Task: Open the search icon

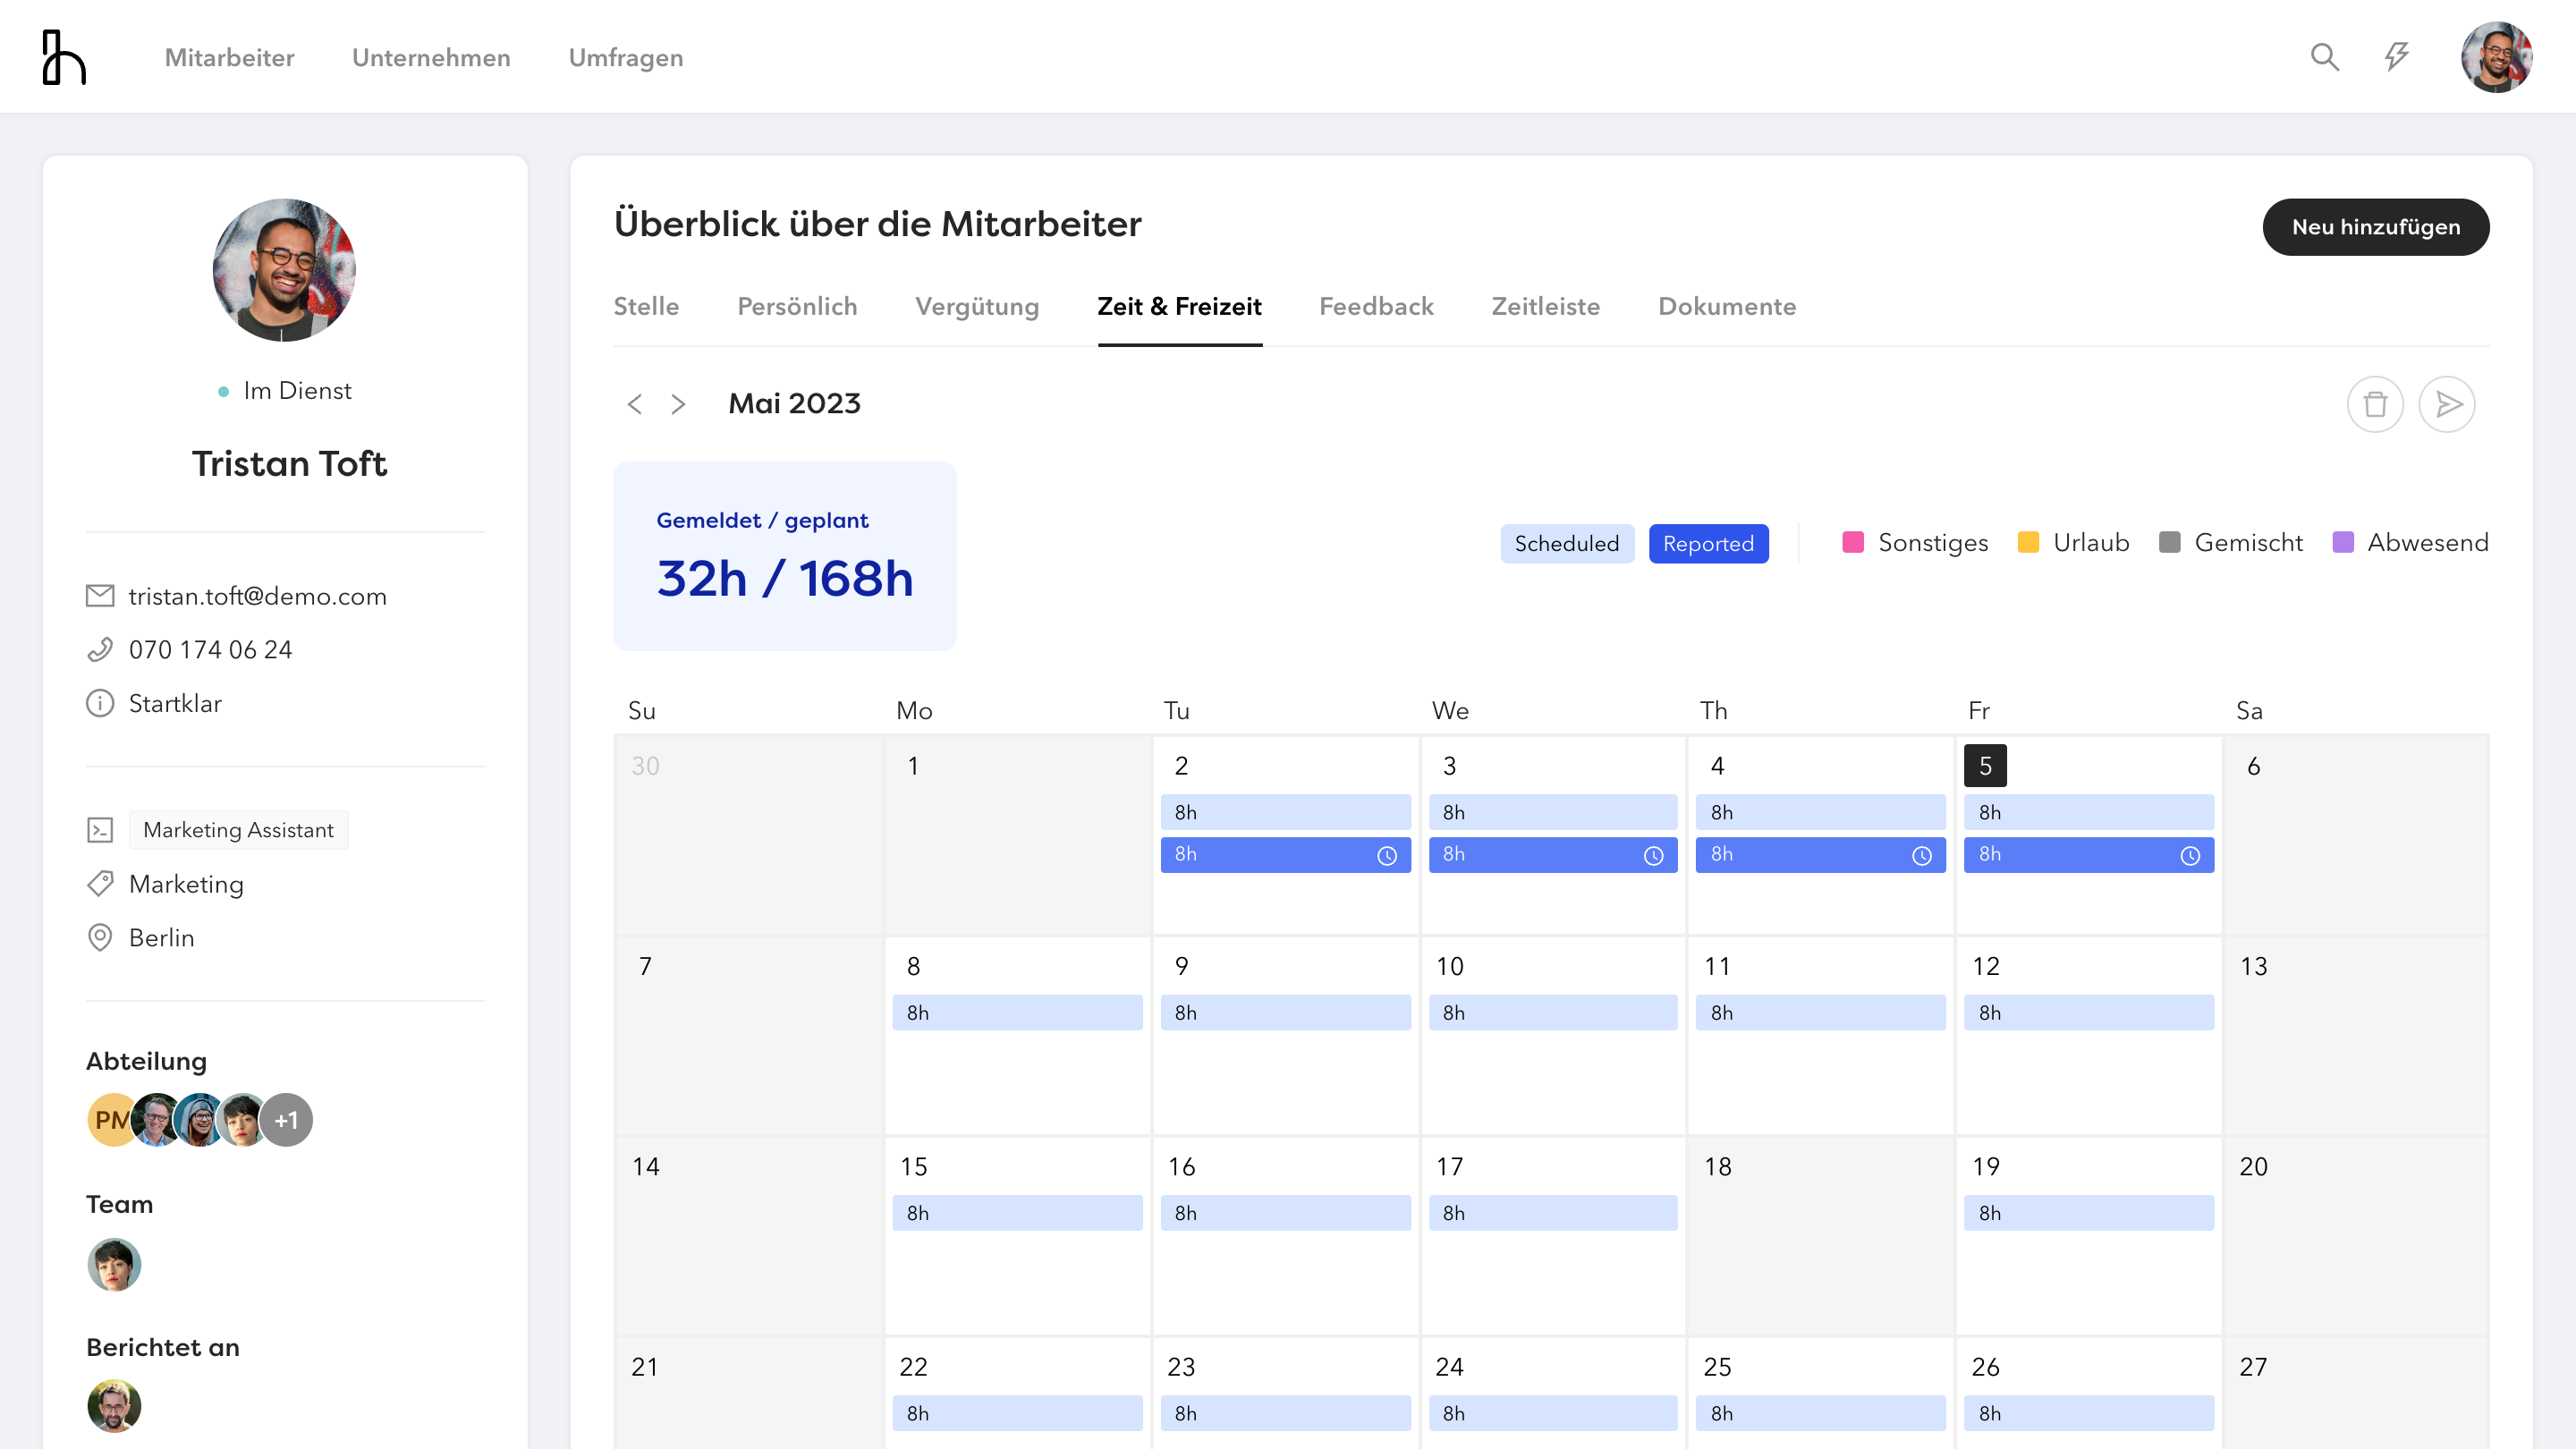Action: pyautogui.click(x=2325, y=57)
